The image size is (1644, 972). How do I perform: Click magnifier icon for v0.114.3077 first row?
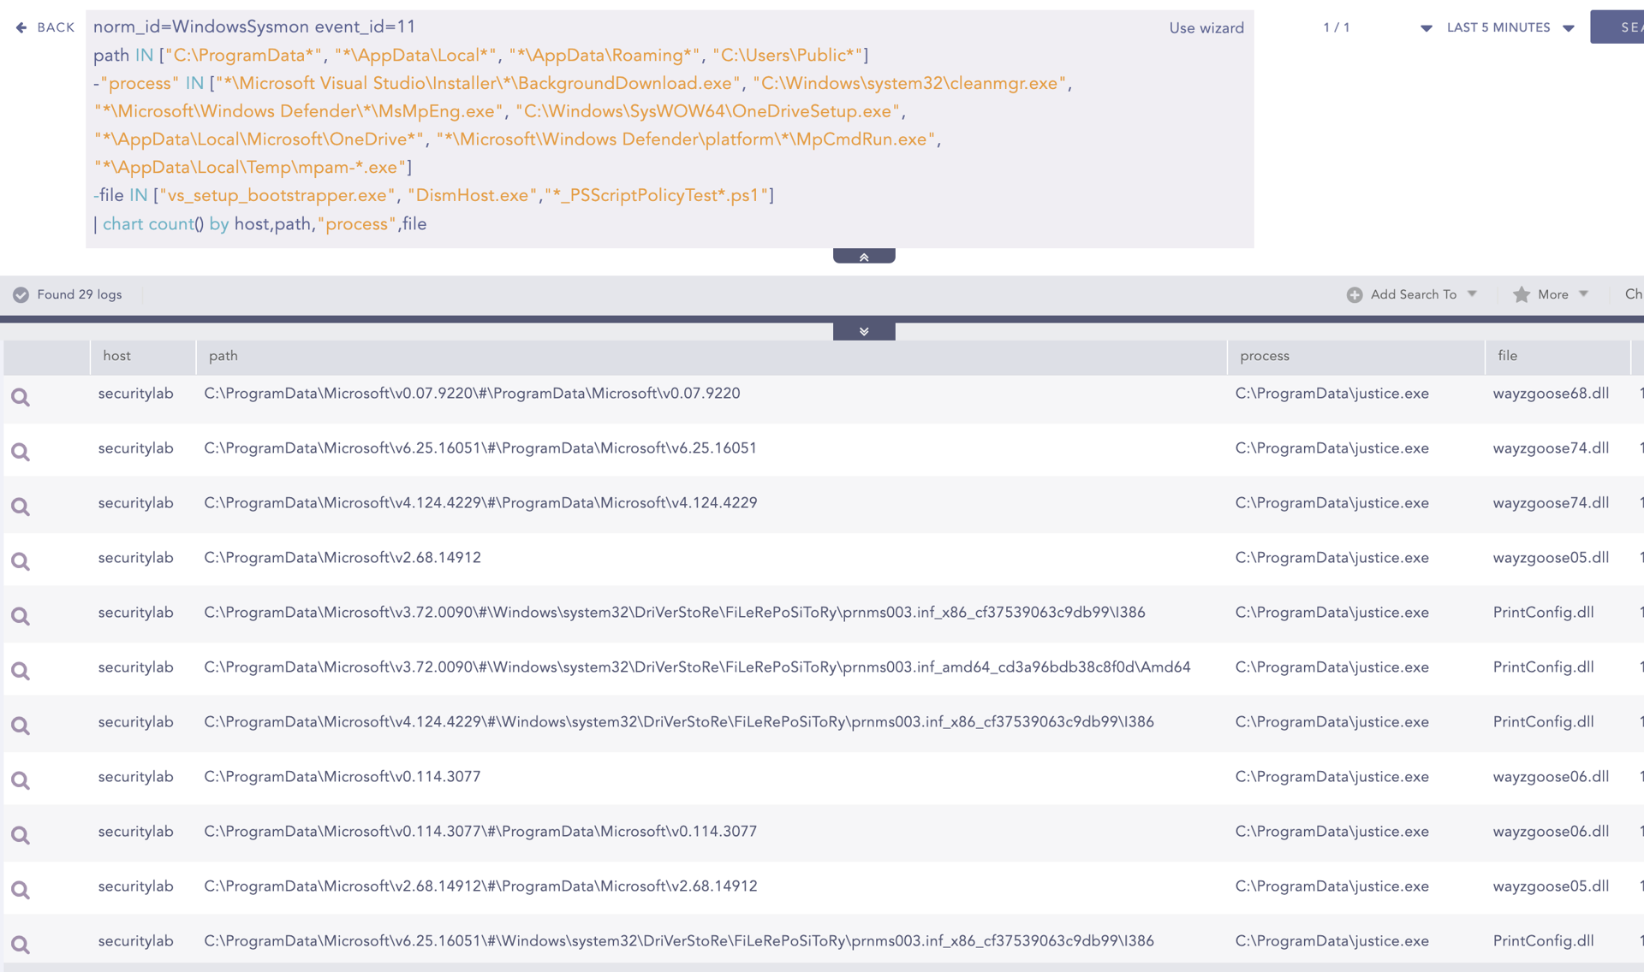pyautogui.click(x=21, y=780)
